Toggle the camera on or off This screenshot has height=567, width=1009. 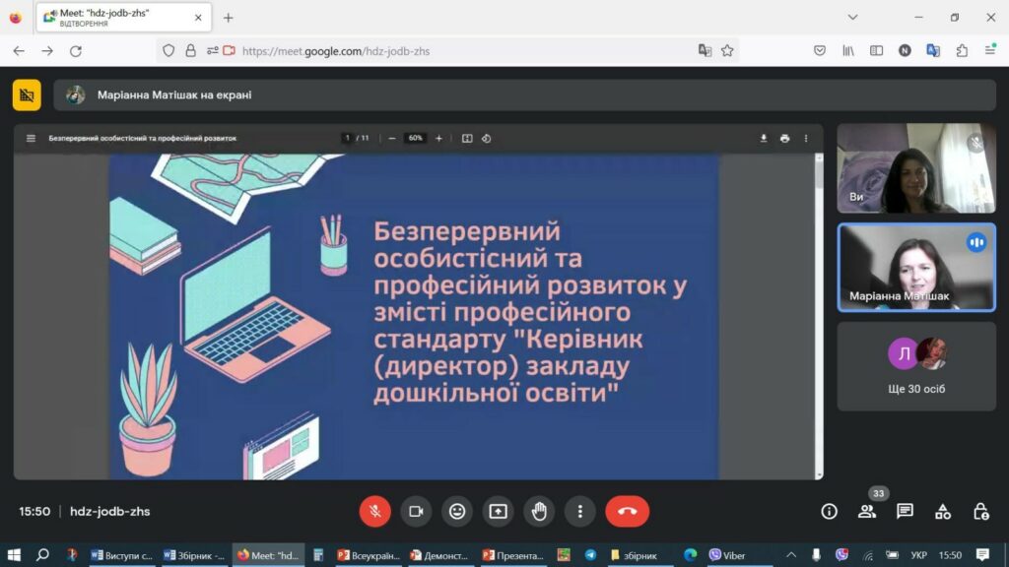(x=416, y=511)
